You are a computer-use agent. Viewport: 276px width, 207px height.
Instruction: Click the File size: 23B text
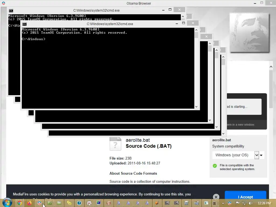pyautogui.click(x=120, y=158)
